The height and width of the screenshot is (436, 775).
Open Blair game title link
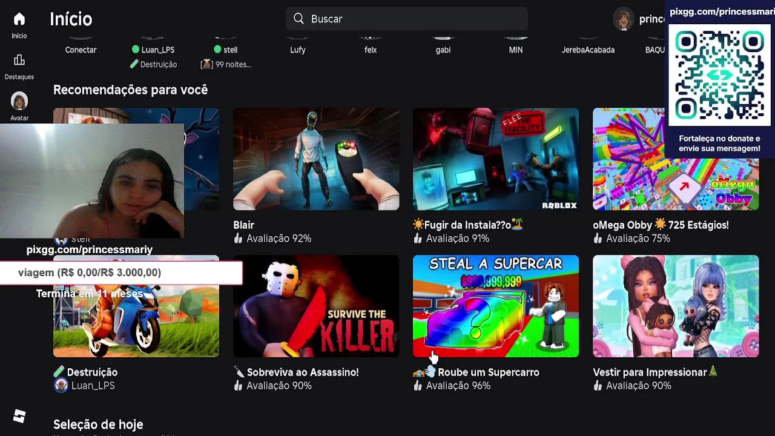point(244,225)
